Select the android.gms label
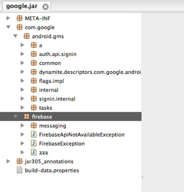This screenshot has width=184, height=192. pyautogui.click(x=48, y=36)
